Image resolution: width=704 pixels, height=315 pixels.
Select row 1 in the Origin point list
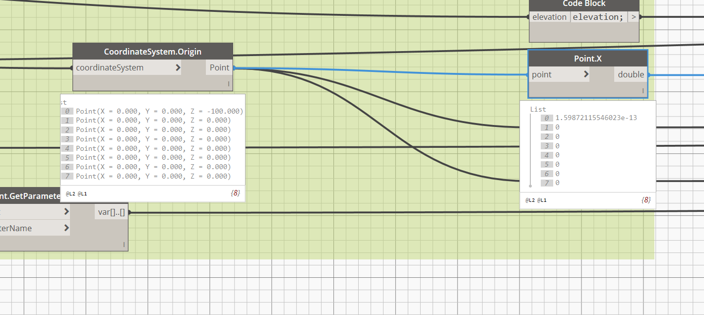[146, 121]
